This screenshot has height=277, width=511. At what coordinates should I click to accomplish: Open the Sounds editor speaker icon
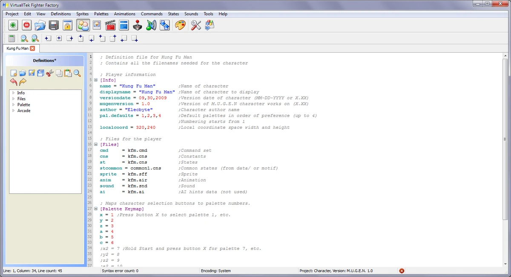click(x=151, y=25)
